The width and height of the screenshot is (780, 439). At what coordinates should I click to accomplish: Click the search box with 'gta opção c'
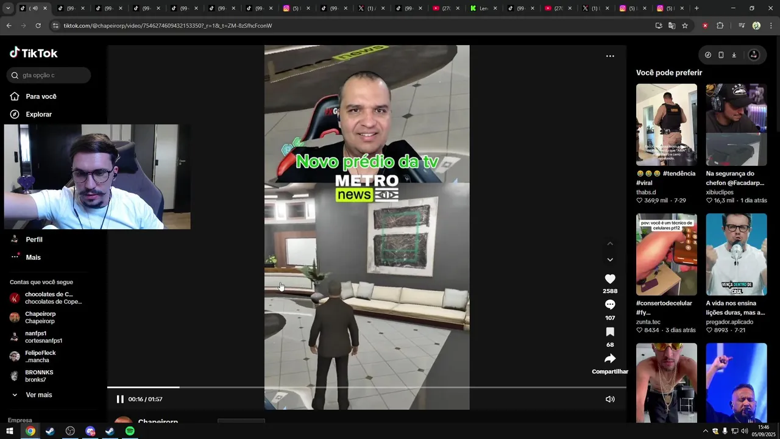coord(49,75)
